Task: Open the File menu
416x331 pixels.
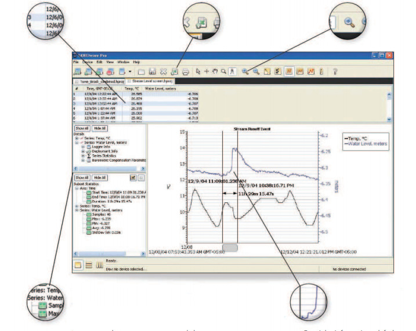Action: tap(75, 61)
